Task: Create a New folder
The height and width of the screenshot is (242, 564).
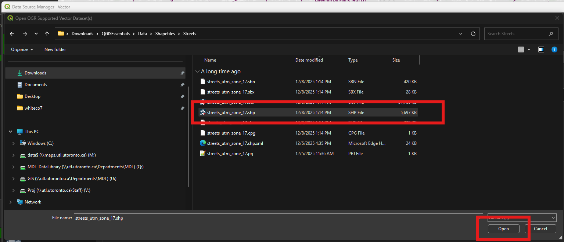Action: click(55, 49)
